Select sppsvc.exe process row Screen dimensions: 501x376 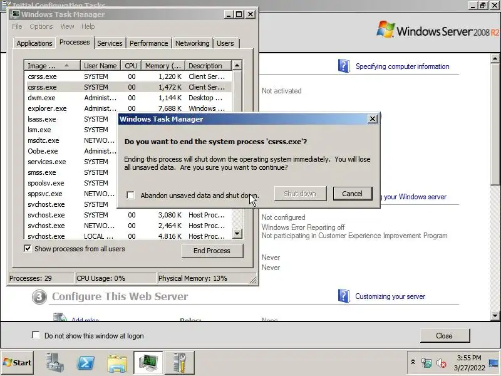[x=71, y=194]
